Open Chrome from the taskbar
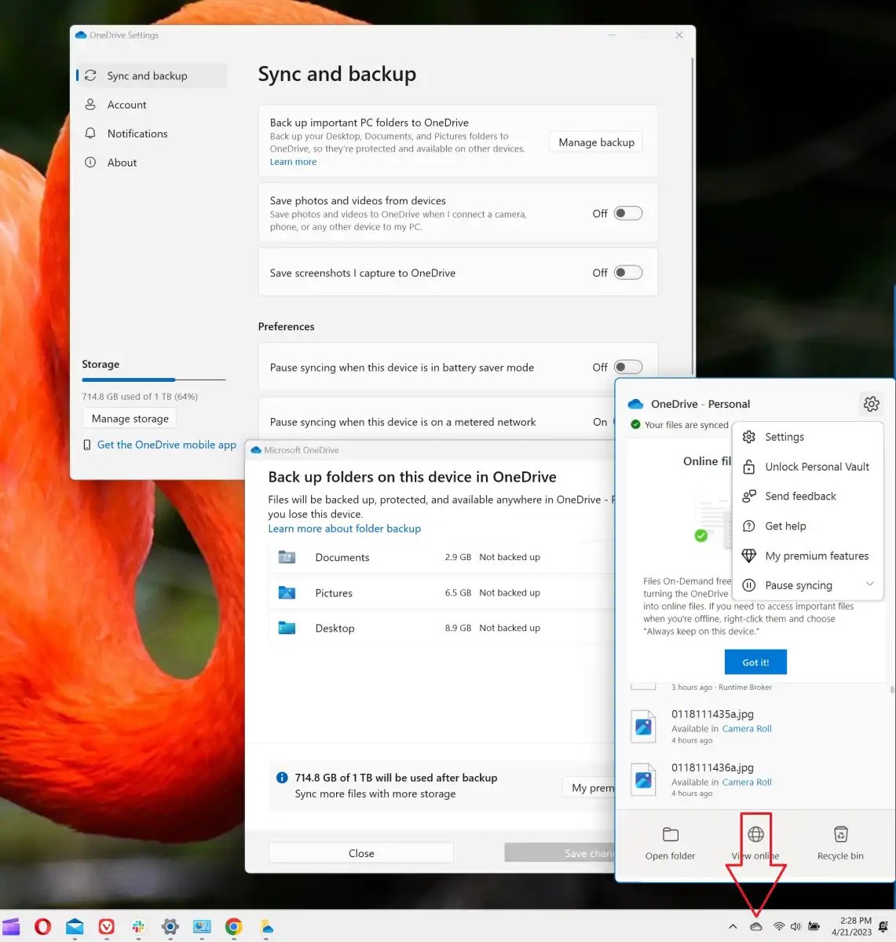Viewport: 896px width, 942px height. tap(233, 927)
